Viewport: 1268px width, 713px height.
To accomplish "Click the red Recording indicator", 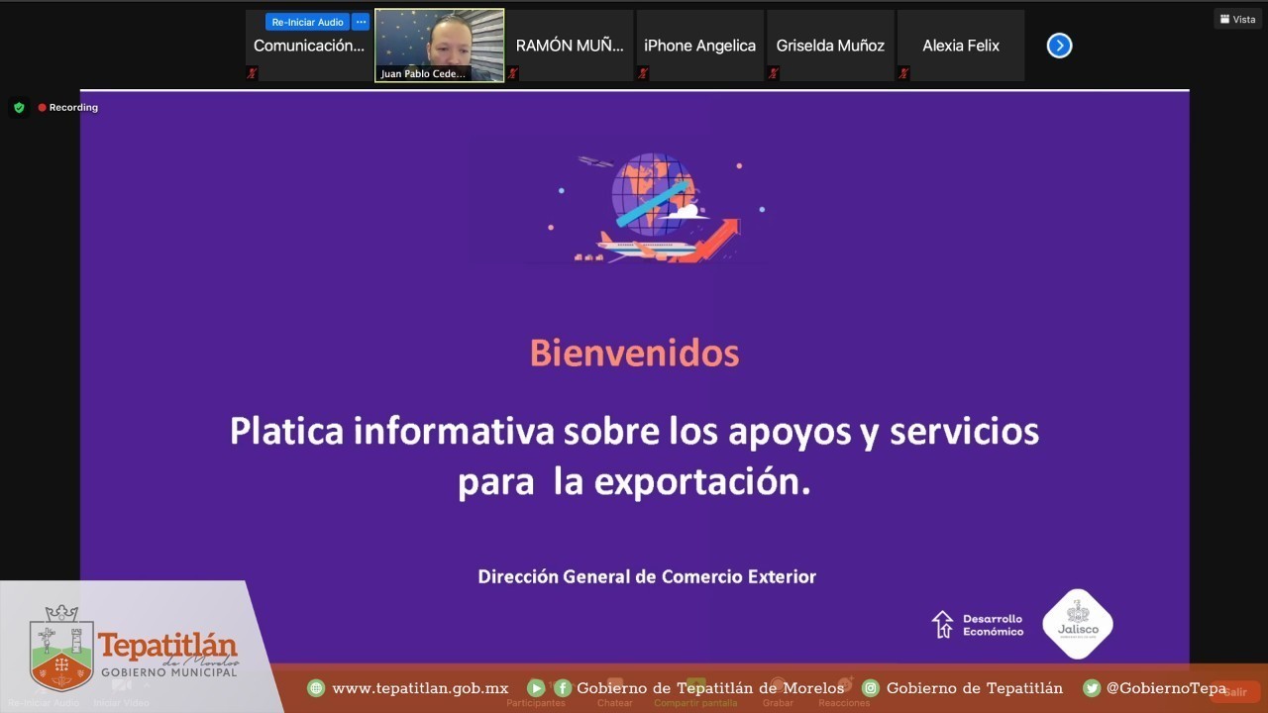I will pos(68,107).
